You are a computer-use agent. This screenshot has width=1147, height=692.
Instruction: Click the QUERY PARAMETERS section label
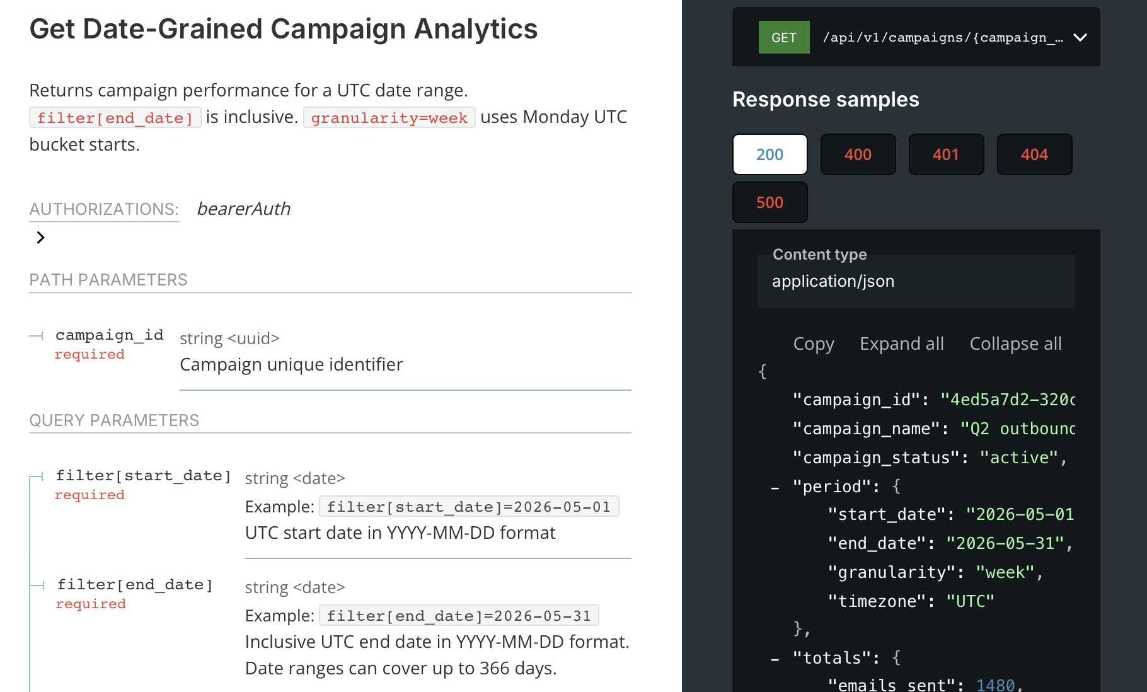click(114, 420)
